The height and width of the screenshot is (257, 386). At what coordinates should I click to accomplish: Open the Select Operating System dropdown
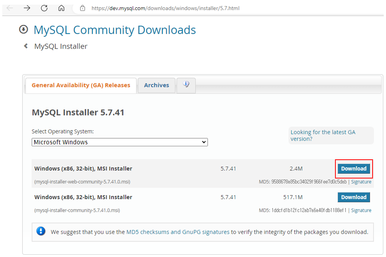pyautogui.click(x=120, y=142)
